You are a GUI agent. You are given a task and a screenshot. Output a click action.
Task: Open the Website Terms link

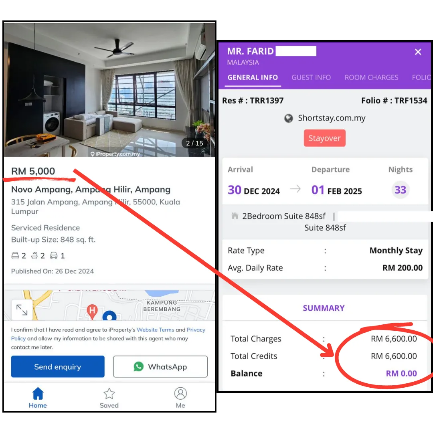[x=156, y=330]
